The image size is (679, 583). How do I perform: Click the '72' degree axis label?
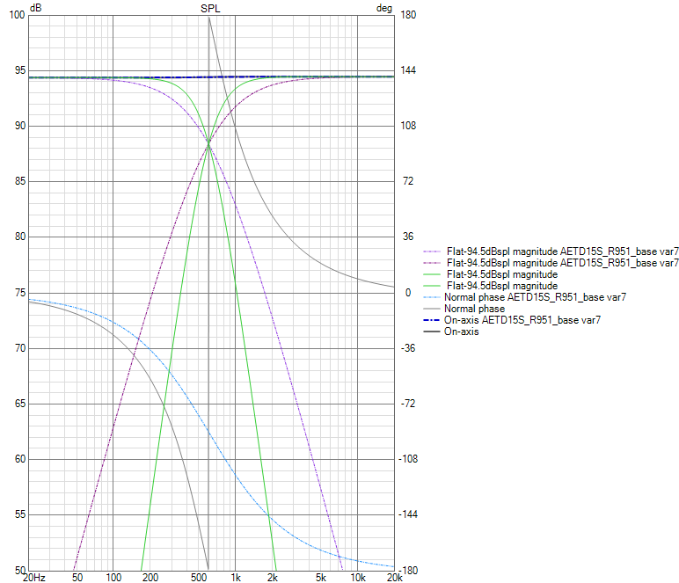tap(408, 181)
